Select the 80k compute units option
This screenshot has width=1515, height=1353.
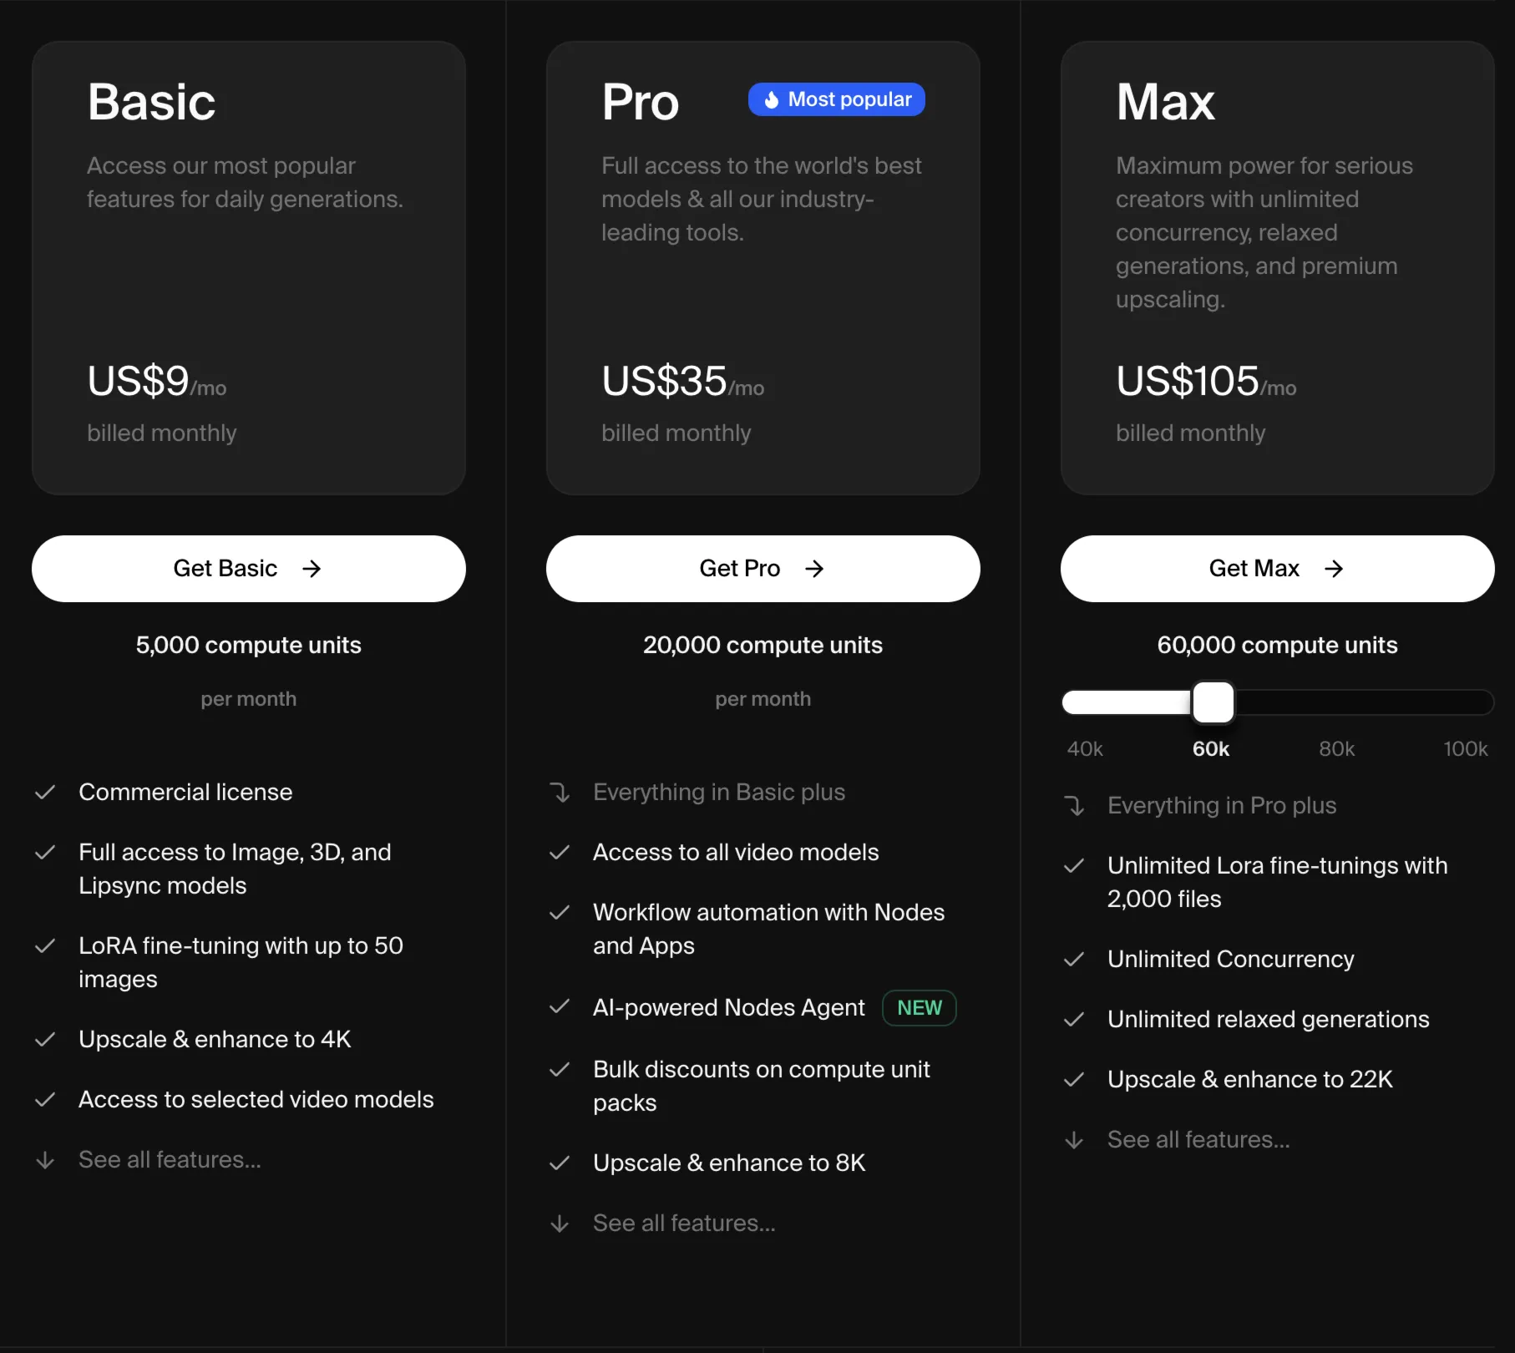(1336, 749)
